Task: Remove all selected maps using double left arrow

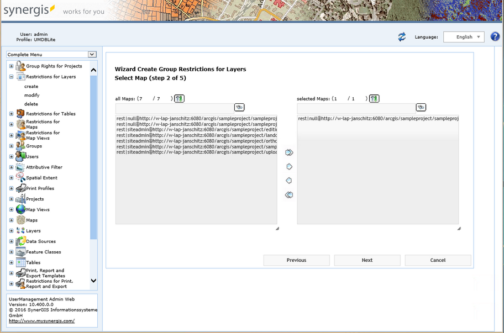Action: click(x=288, y=194)
